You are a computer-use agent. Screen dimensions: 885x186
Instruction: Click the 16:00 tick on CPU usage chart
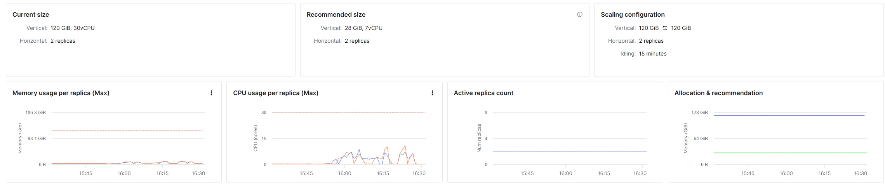[x=344, y=173]
